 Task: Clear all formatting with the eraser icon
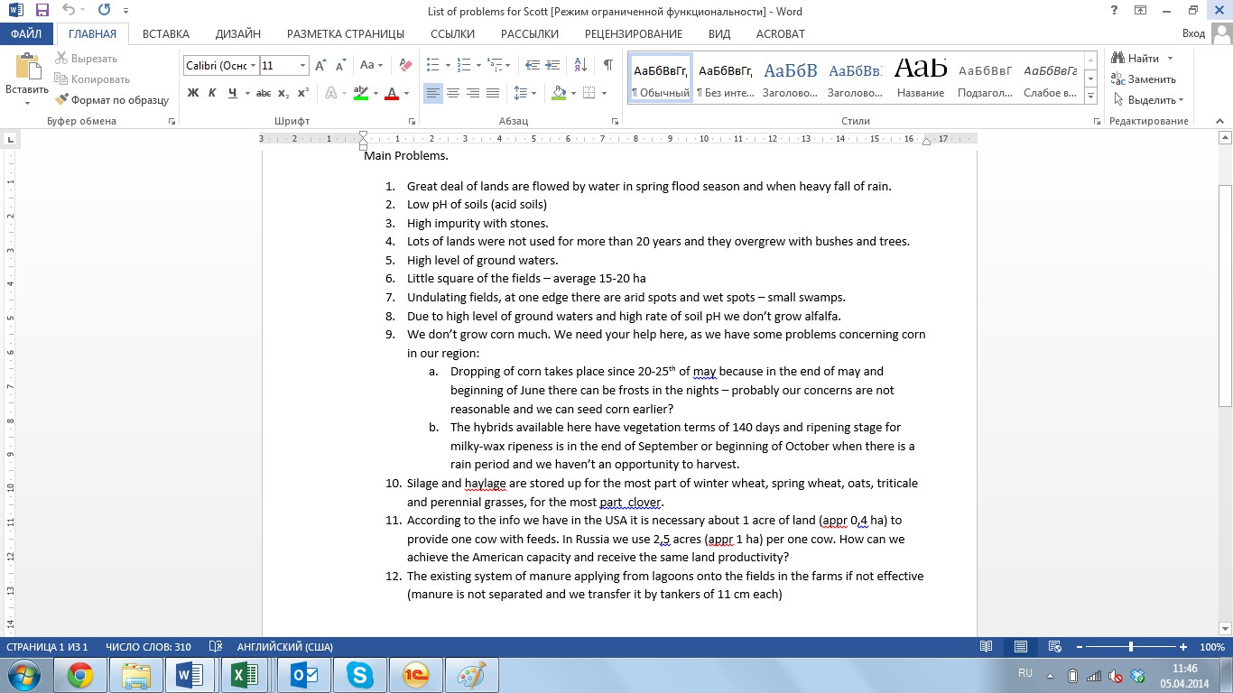click(405, 65)
